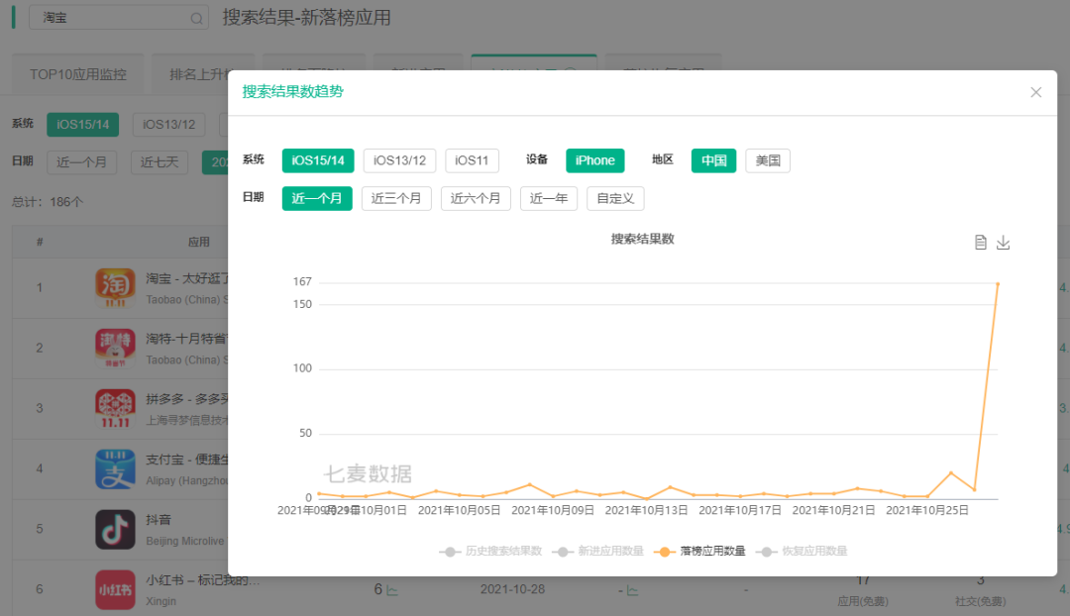The height and width of the screenshot is (616, 1070).
Task: Toggle the 历史搜索结果数 legend series
Action: [490, 552]
